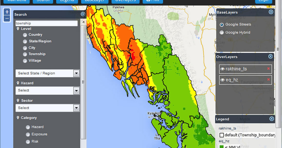The width and height of the screenshot is (282, 148).
Task: Click the township search text field
Action: click(x=46, y=23)
